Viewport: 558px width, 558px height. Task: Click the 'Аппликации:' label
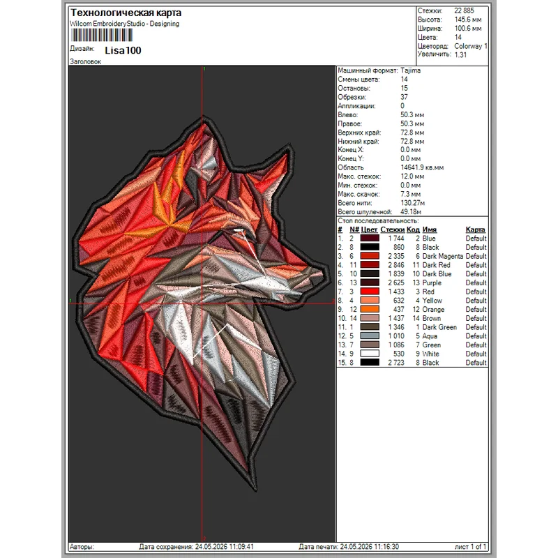[356, 106]
